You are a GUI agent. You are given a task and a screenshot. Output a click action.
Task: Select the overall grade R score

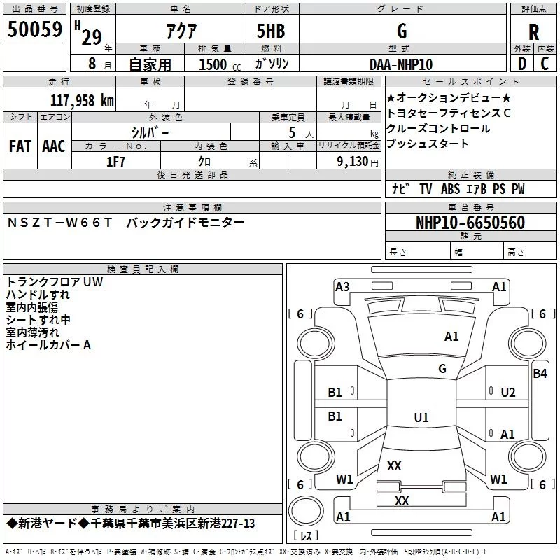pyautogui.click(x=533, y=31)
